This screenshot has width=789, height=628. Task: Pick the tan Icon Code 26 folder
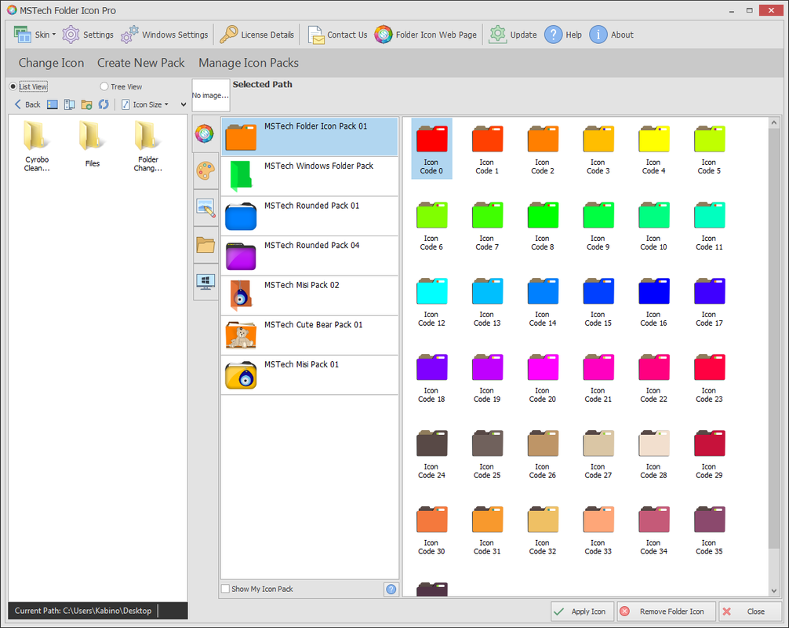click(543, 453)
